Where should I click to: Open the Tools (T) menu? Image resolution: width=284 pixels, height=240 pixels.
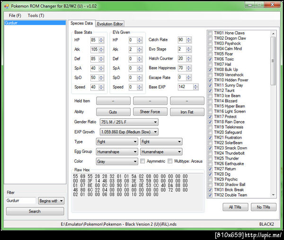[36, 16]
